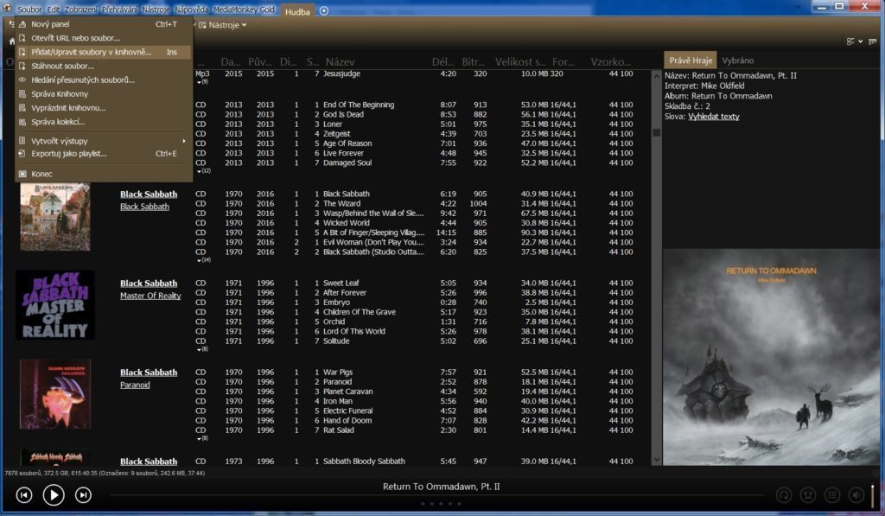This screenshot has height=516, width=885.
Task: Switch to the Vybráno tab
Action: [738, 61]
